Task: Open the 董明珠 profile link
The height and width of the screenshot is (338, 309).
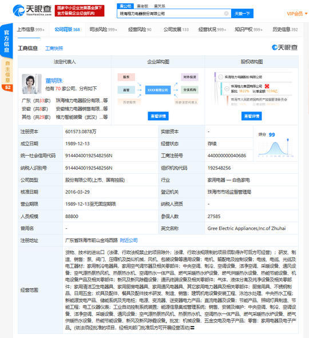Action: (54, 81)
